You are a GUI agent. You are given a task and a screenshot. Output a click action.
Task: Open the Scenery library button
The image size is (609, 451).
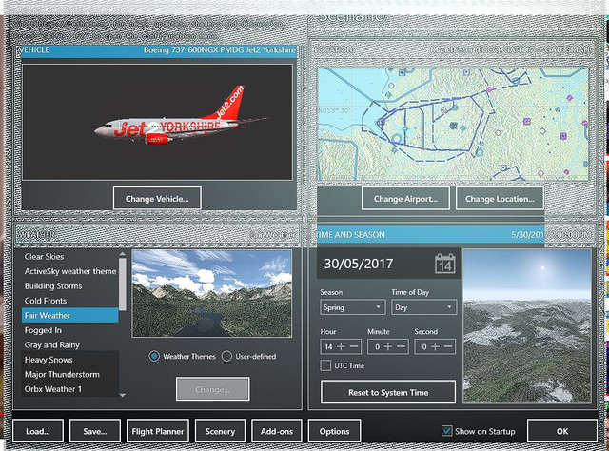(x=220, y=431)
